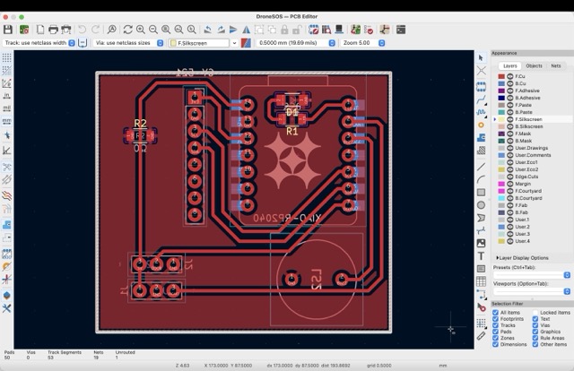Redo the last edit
This screenshot has width=574, height=371.
click(x=96, y=30)
